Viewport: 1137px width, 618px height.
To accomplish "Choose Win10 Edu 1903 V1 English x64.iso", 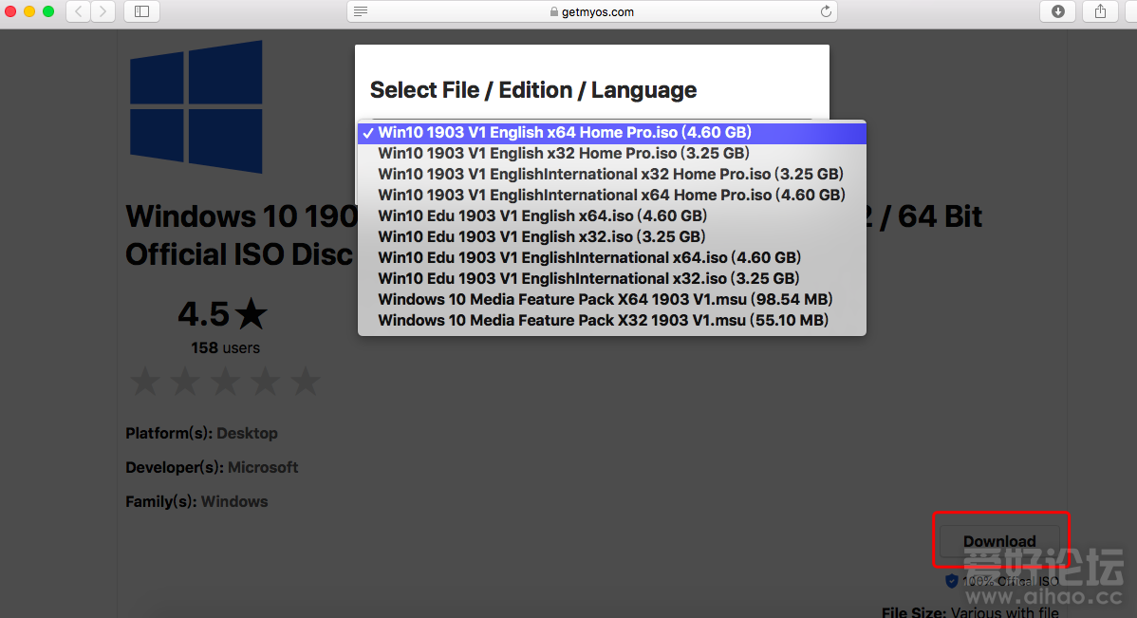I will 542,216.
